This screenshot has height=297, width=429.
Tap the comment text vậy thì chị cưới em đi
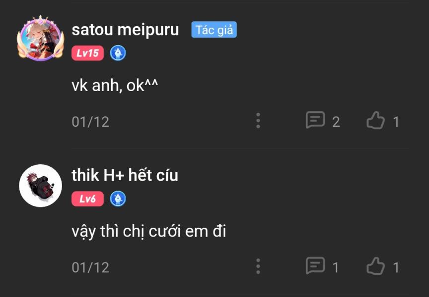coord(149,232)
